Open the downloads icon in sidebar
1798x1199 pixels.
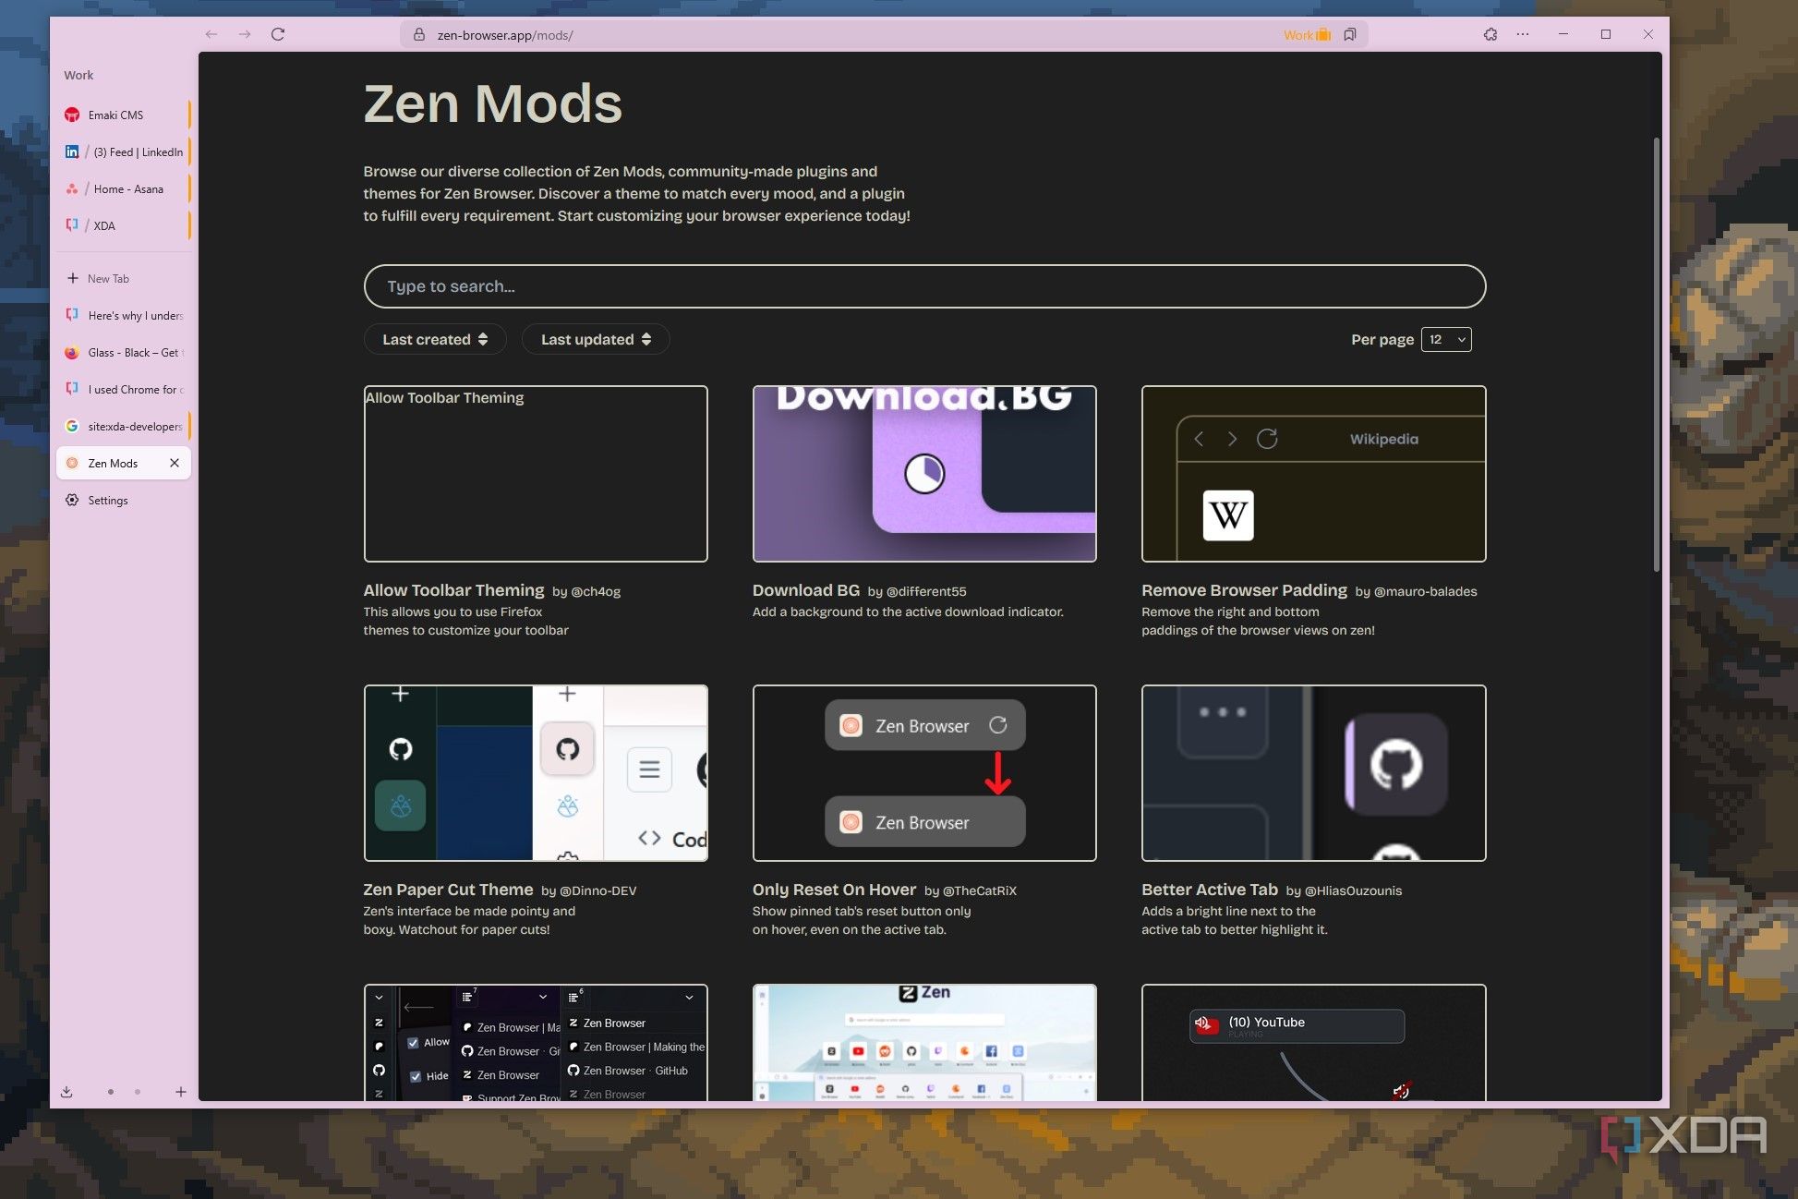point(66,1092)
